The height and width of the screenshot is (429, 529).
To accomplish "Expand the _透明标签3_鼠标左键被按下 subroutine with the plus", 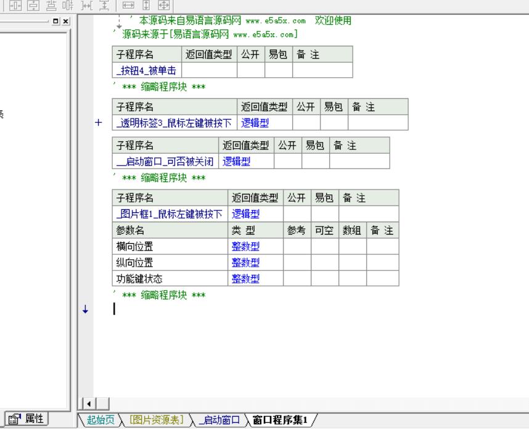I will pyautogui.click(x=98, y=122).
